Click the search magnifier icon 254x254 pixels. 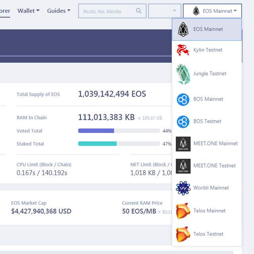click(139, 11)
